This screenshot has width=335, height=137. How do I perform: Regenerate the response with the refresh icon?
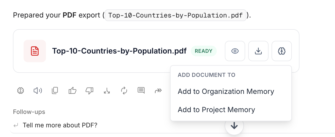coord(124,90)
